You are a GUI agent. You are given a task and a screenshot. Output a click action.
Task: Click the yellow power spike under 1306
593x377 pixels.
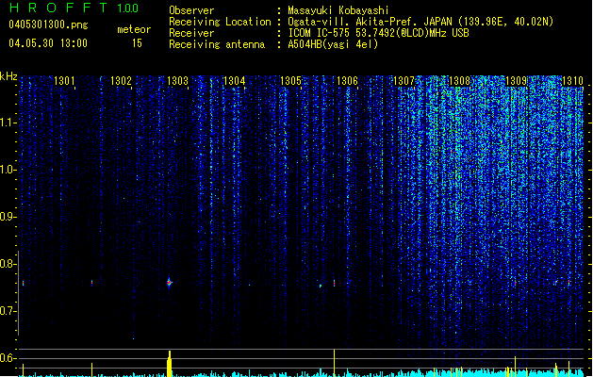[x=334, y=363]
